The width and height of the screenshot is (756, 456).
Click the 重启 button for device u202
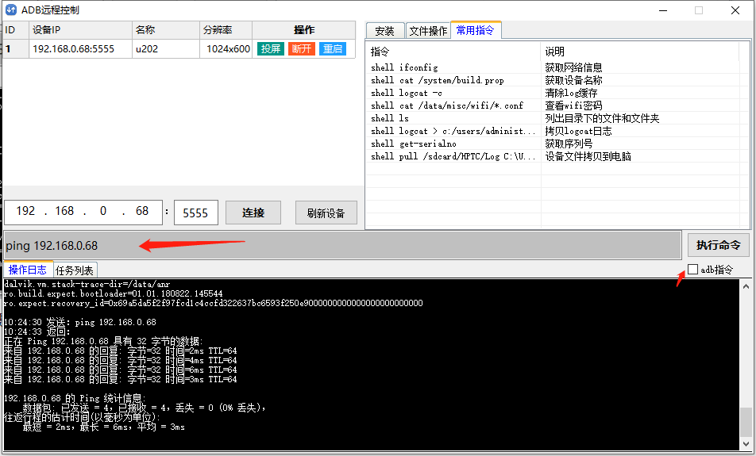pos(333,48)
